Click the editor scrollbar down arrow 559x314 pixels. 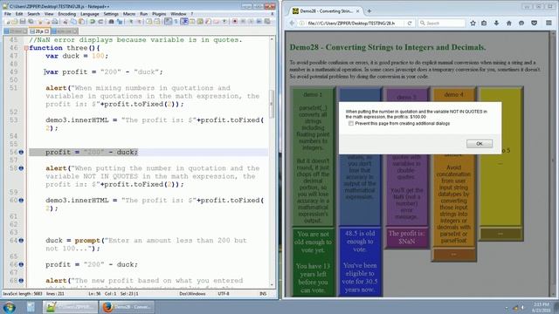coord(272,285)
